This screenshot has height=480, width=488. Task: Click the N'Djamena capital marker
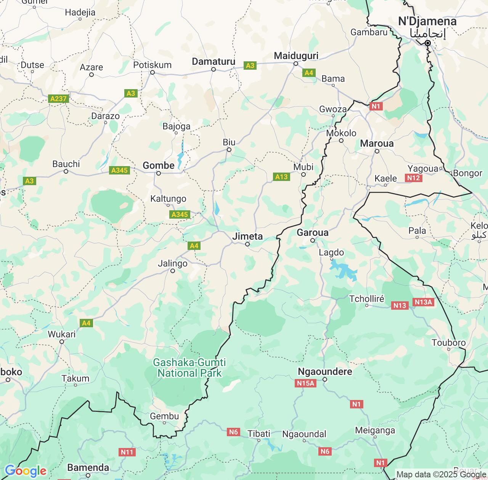point(428,43)
